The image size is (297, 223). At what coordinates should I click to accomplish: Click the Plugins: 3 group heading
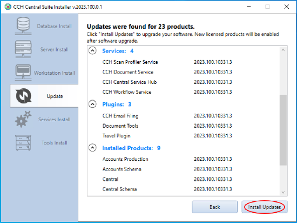pyautogui.click(x=117, y=104)
